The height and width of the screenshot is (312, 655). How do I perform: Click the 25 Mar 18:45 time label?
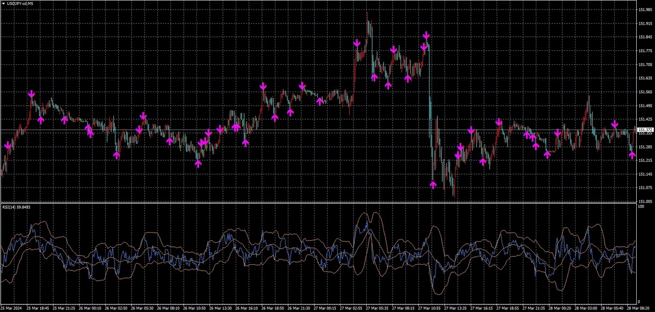[37, 308]
